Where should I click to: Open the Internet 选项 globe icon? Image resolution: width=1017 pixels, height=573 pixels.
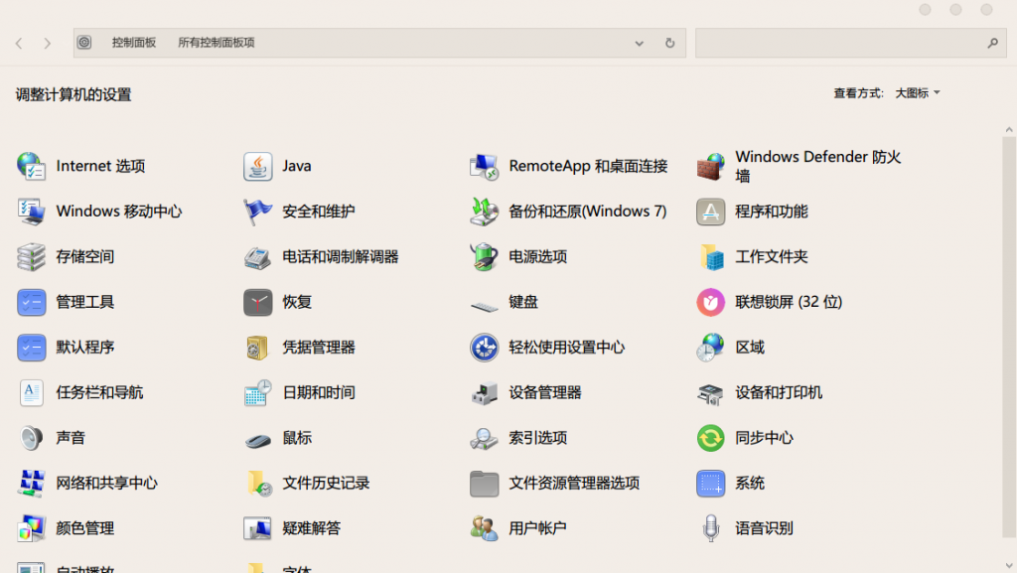coord(31,167)
